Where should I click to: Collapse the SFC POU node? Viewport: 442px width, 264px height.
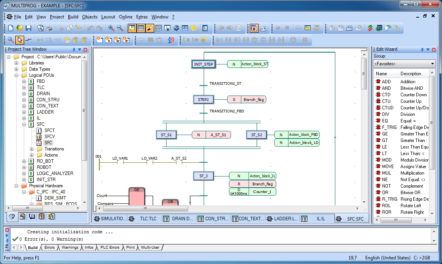pyautogui.click(x=24, y=124)
